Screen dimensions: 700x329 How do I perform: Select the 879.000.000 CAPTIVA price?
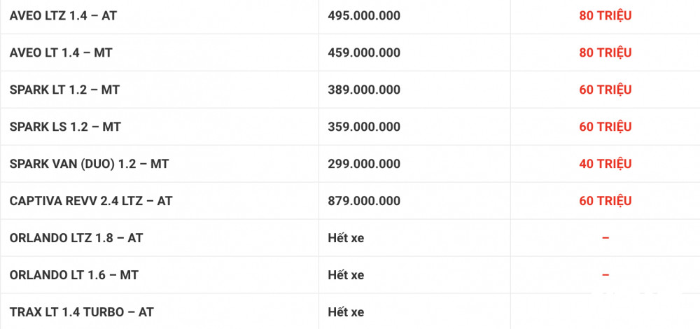[x=364, y=201]
